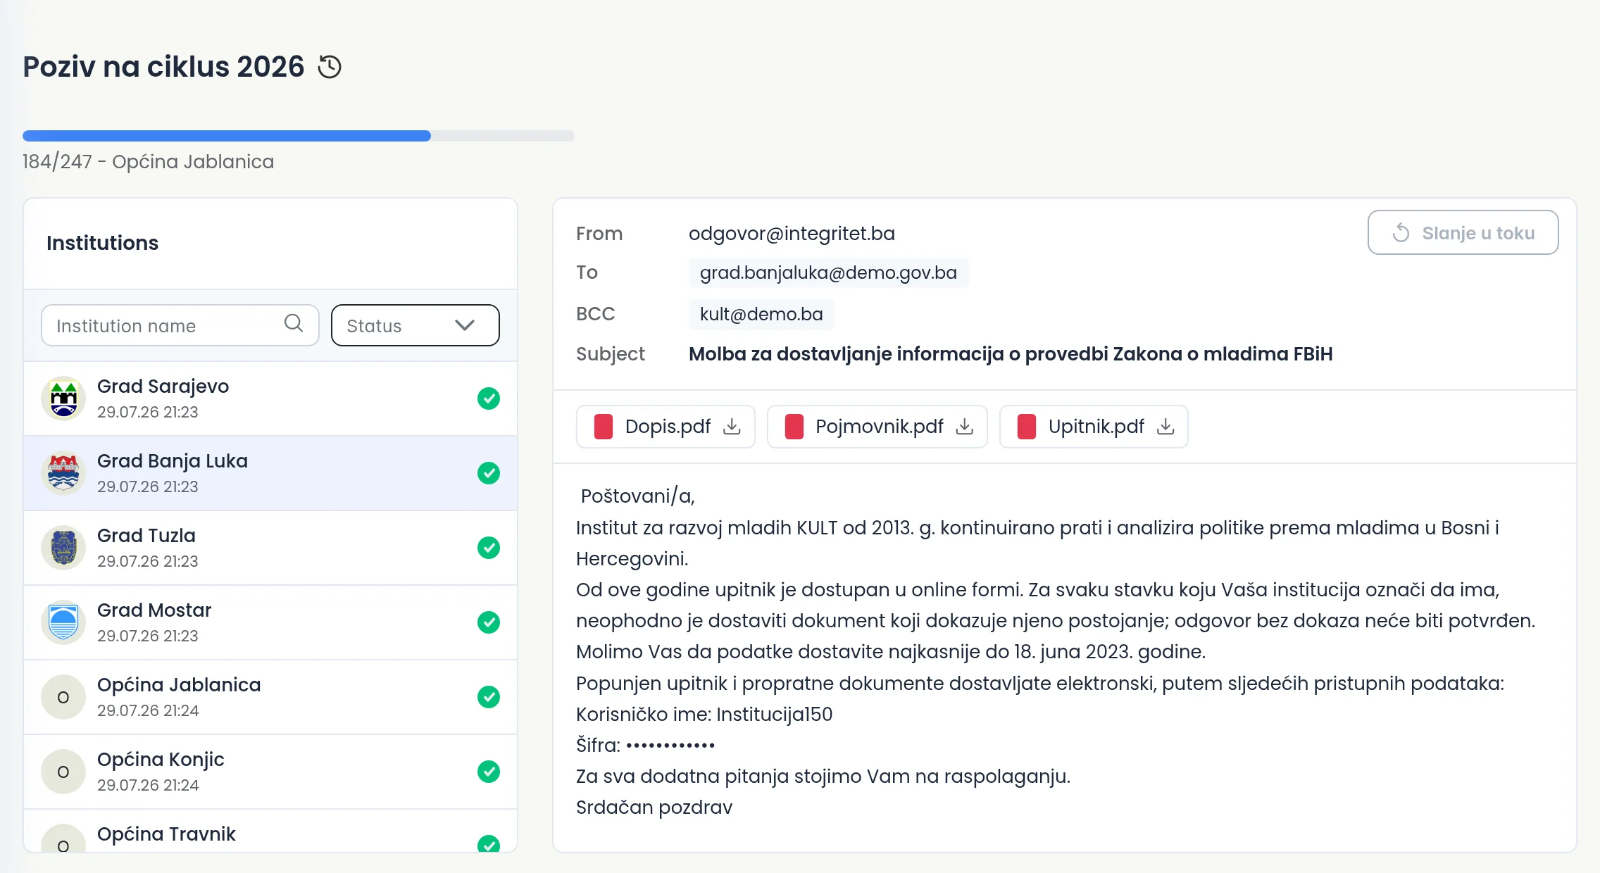Image resolution: width=1600 pixels, height=873 pixels.
Task: Click the masked Šifra password dots
Action: tap(670, 745)
